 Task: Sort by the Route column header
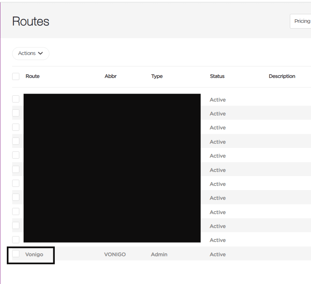point(33,76)
